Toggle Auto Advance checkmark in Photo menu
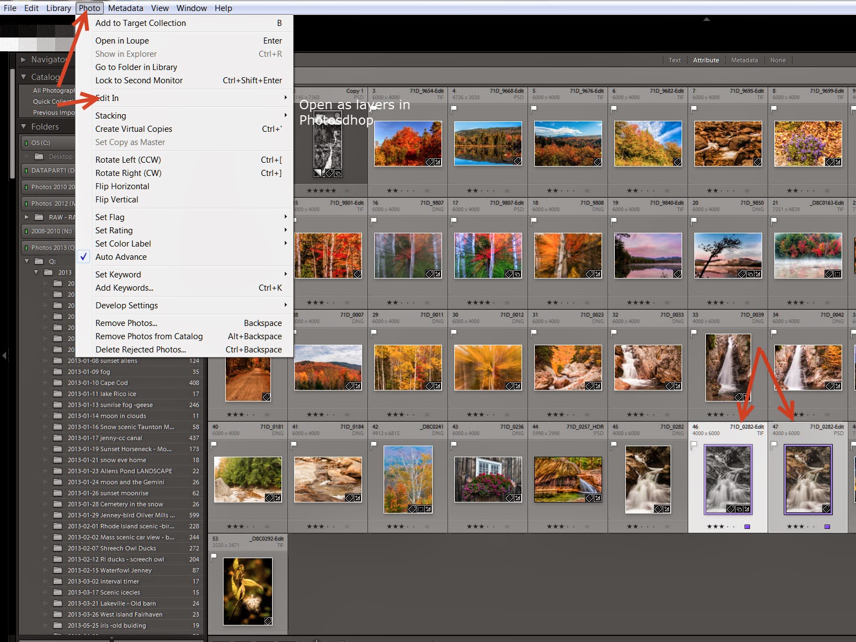 coord(83,256)
